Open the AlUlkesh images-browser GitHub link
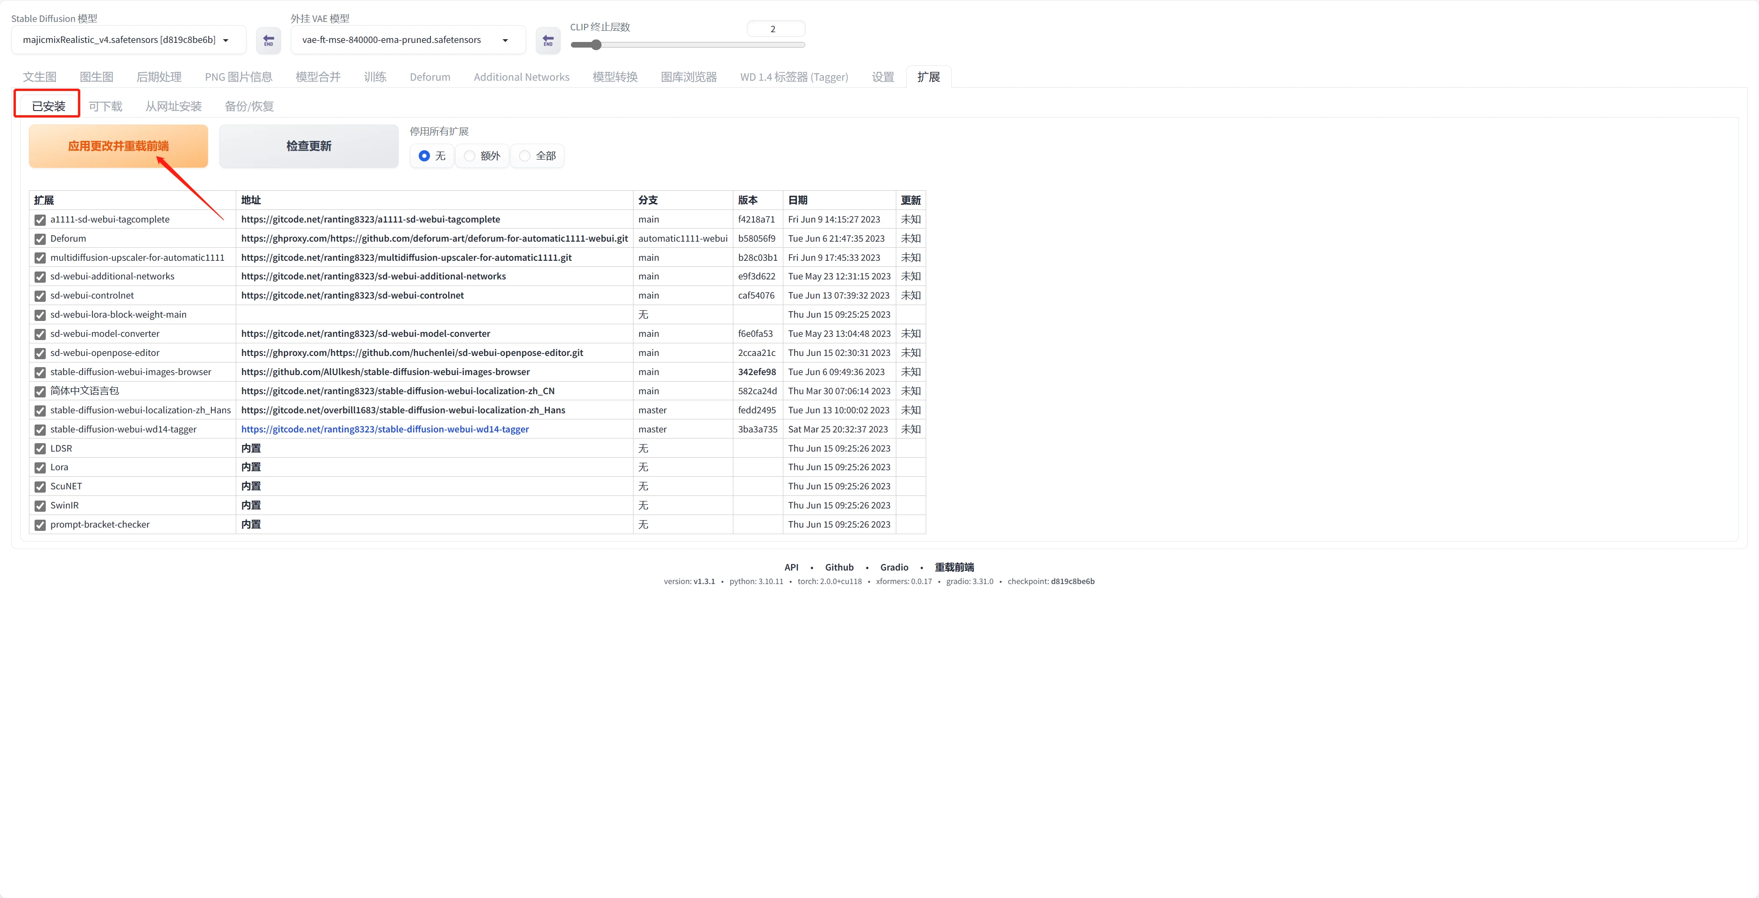 [385, 372]
